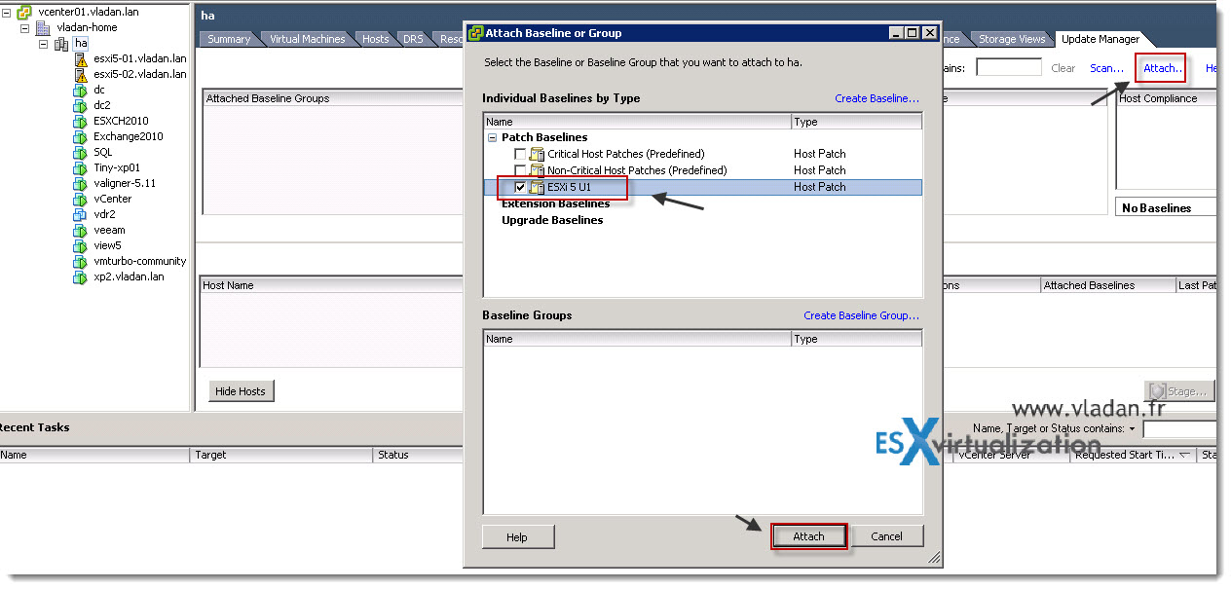Click the Stage... button
The width and height of the screenshot is (1231, 589).
[x=1179, y=390]
